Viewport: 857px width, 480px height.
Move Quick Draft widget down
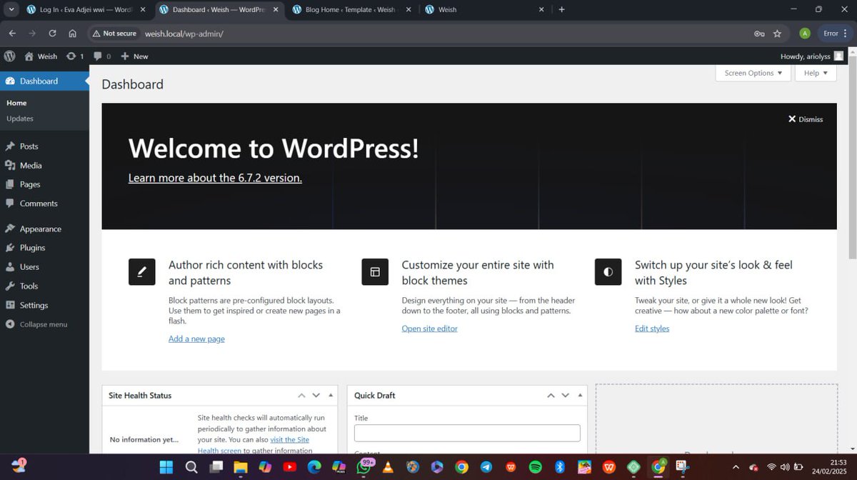566,395
